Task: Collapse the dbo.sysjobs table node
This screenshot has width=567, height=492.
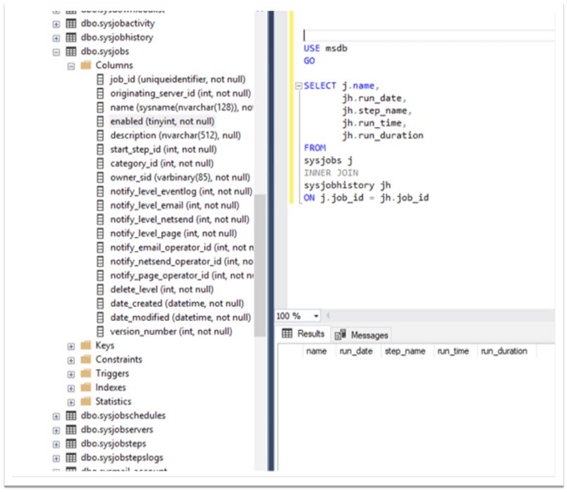Action: click(56, 52)
